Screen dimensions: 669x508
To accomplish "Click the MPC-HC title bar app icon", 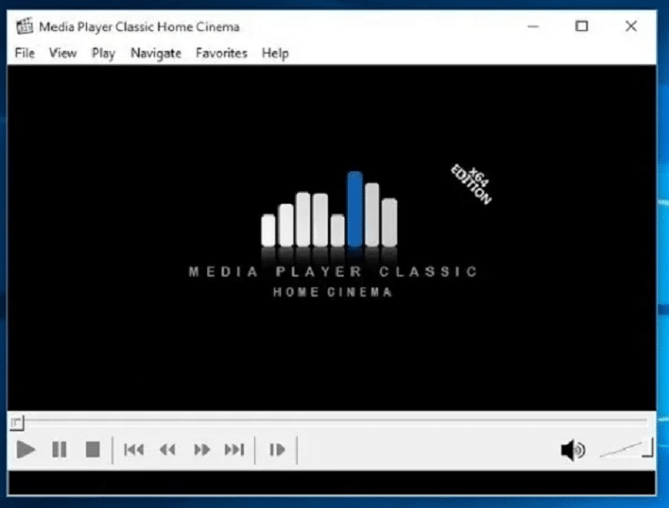I will 25,27.
